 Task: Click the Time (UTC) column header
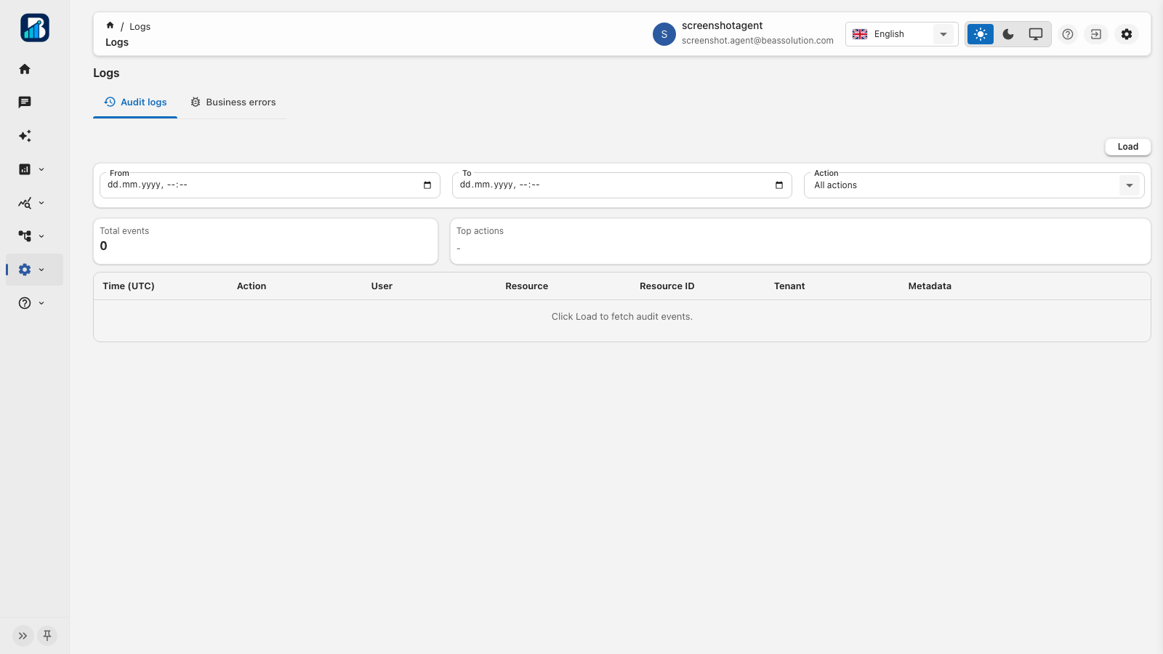coord(129,286)
